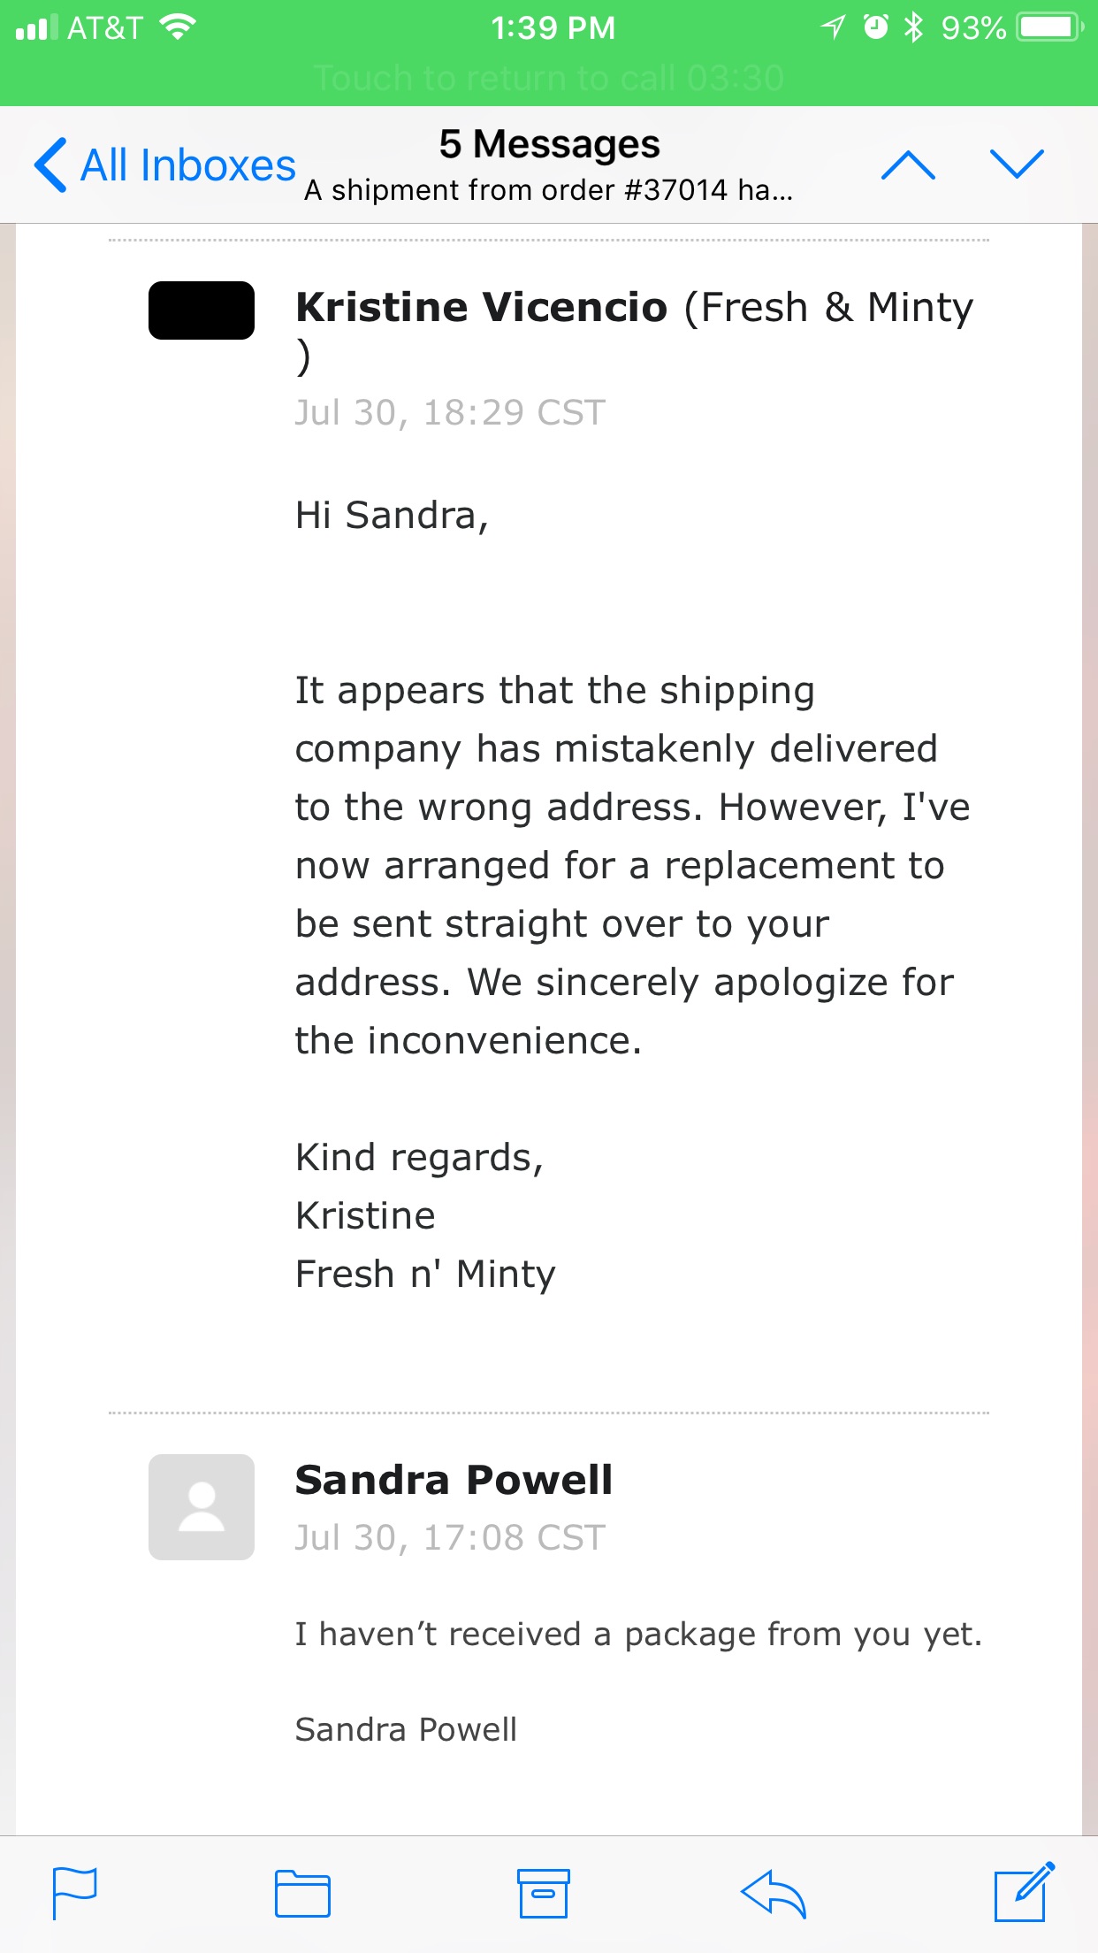Expand the truncated subject line of order #37014
The image size is (1098, 1953).
[x=548, y=189]
